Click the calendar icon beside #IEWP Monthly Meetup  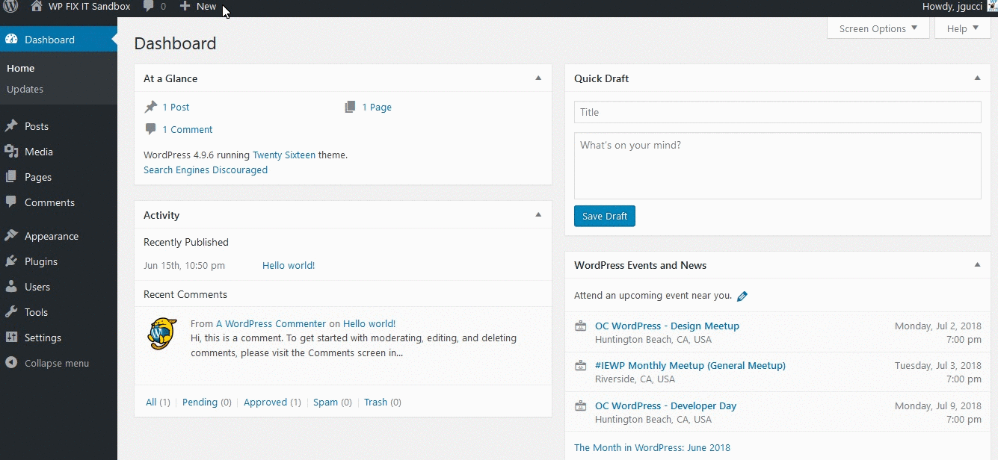click(x=580, y=365)
